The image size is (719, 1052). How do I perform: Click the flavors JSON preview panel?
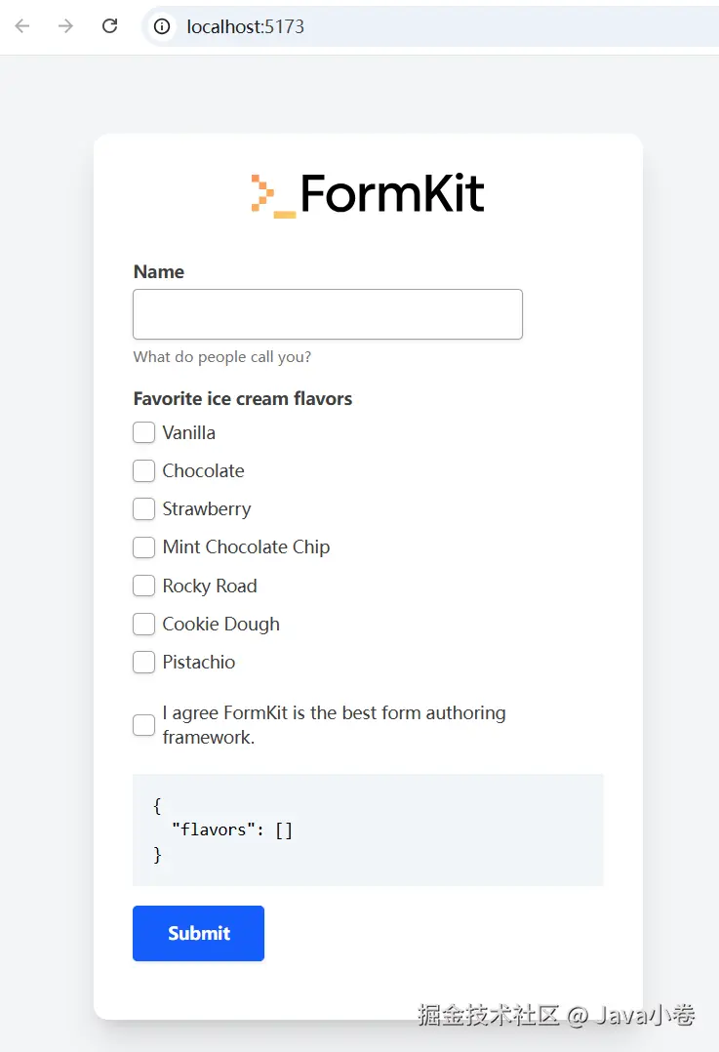pos(368,829)
